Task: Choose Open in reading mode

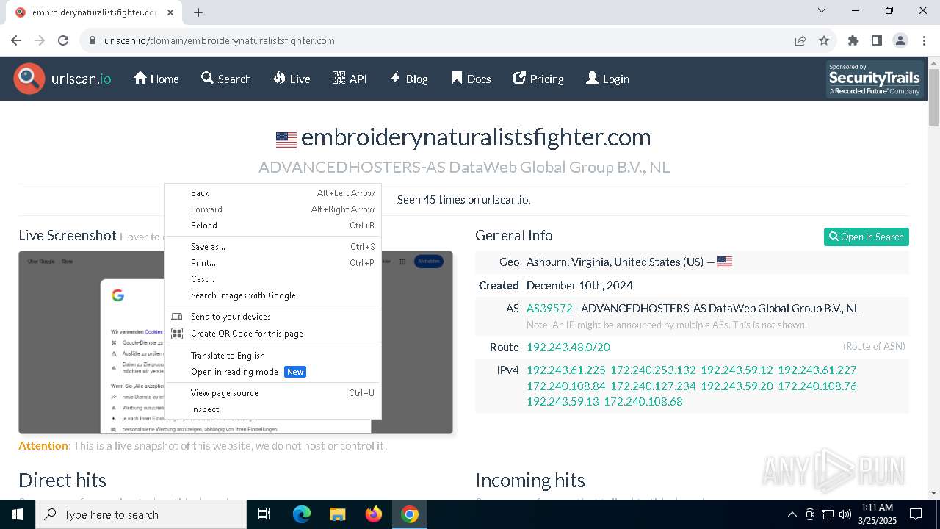Action: pos(272,372)
